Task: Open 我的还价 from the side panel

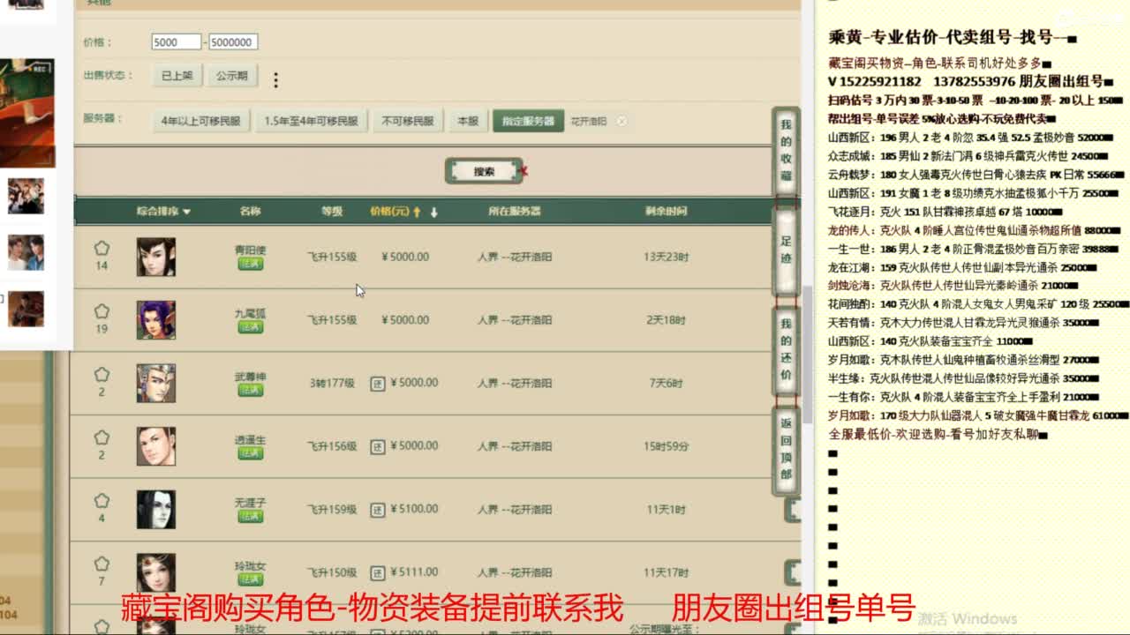Action: point(786,351)
